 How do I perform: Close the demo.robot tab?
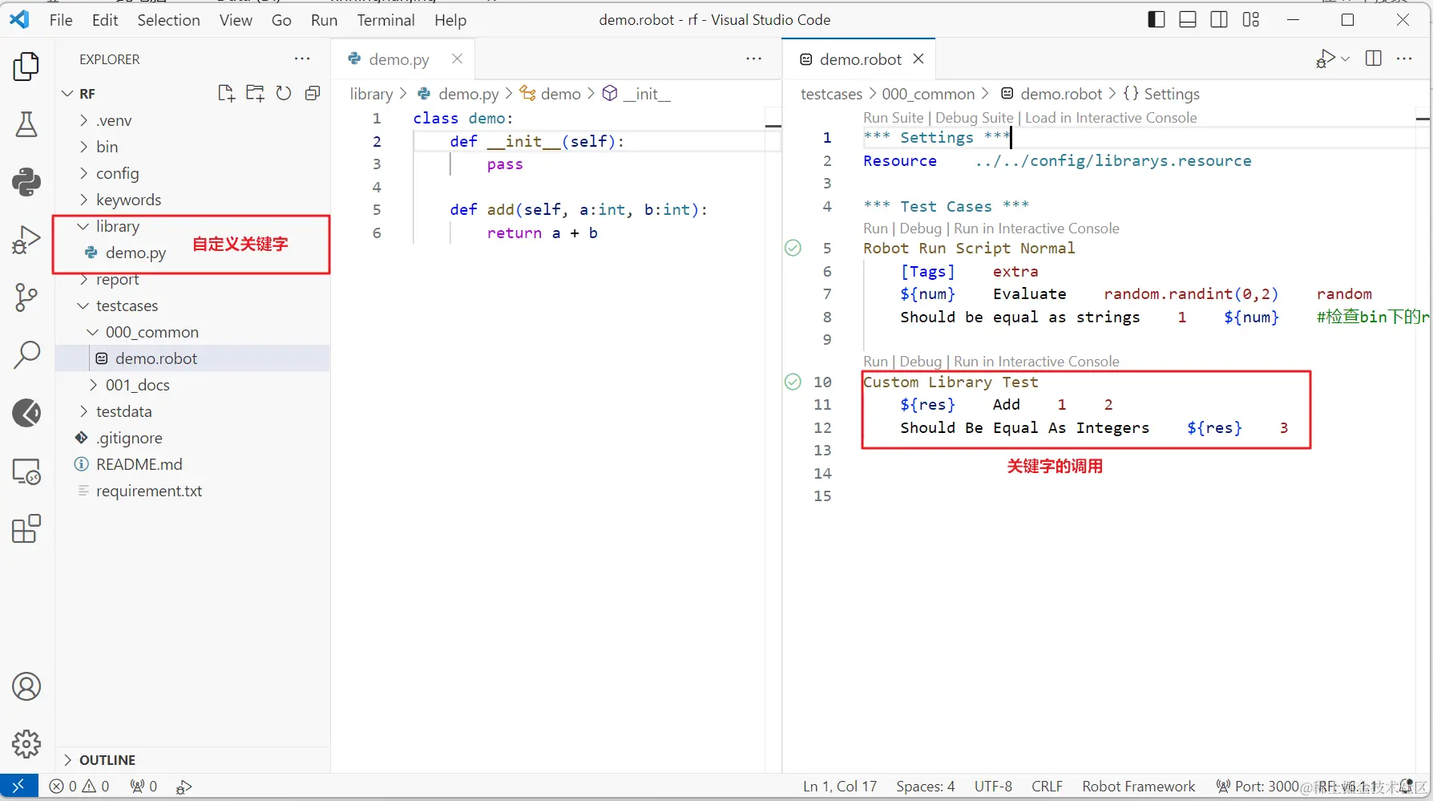(x=918, y=59)
